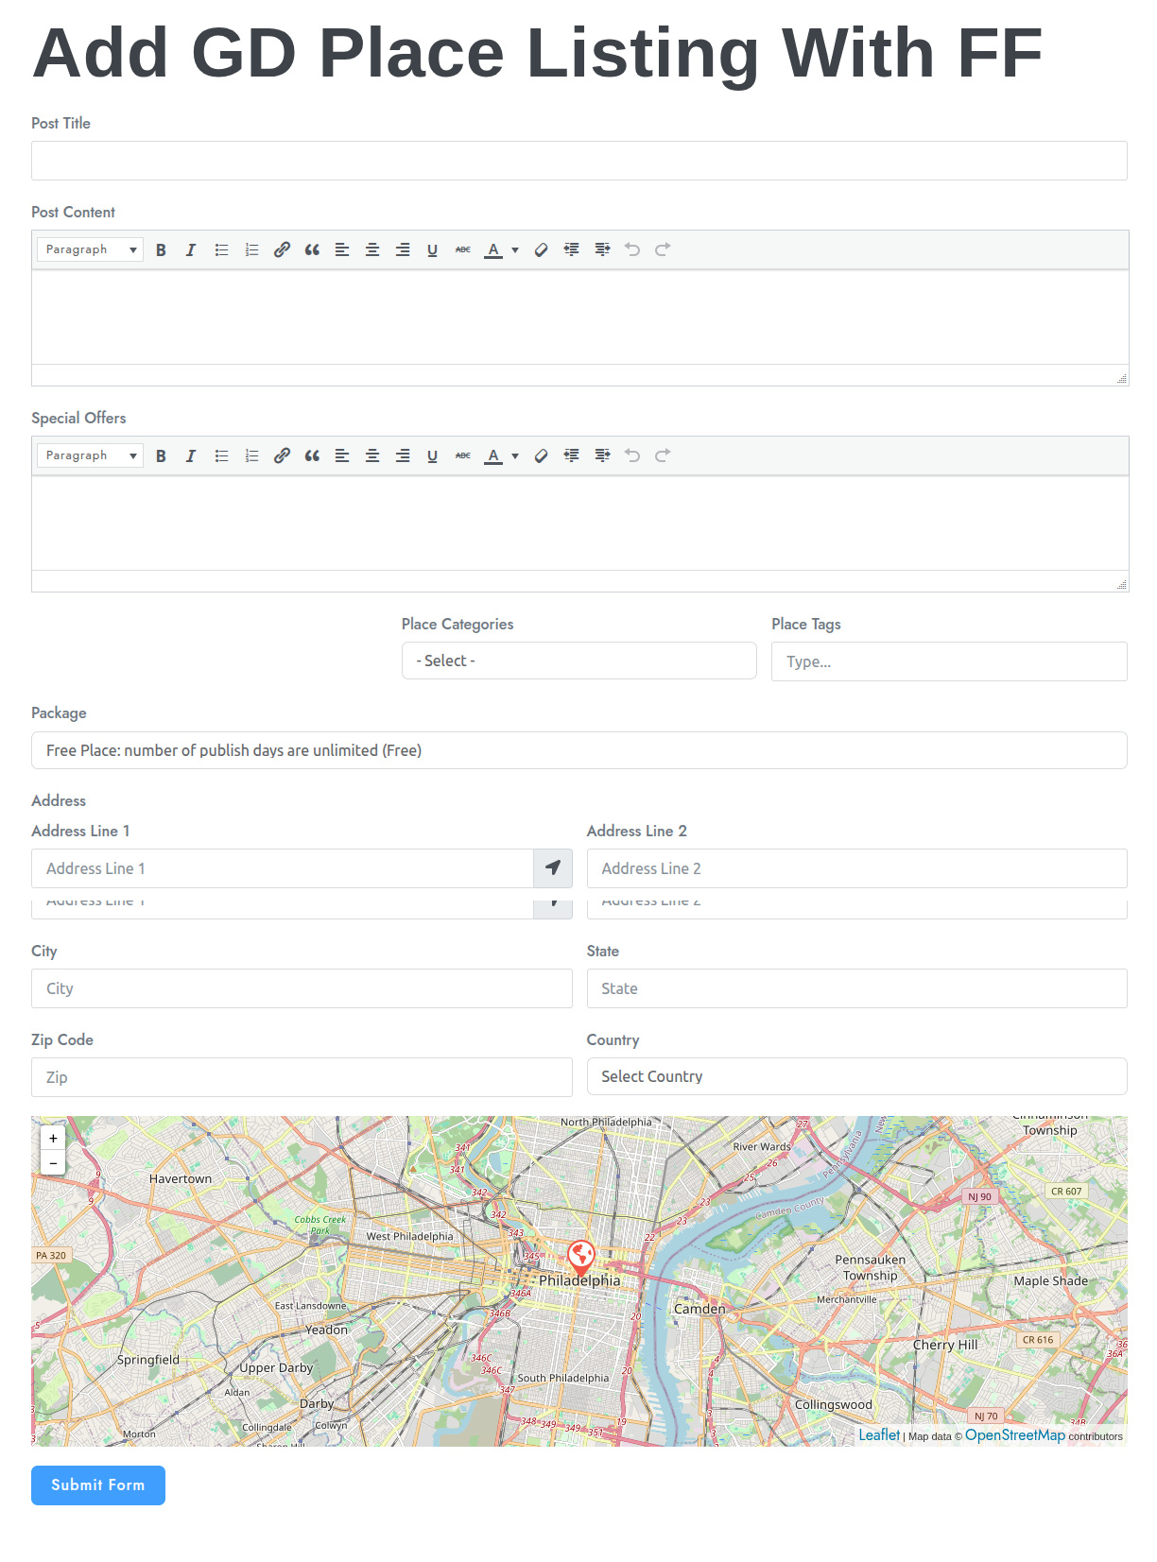Toggle center alignment in Post Content editor
This screenshot has height=1562, width=1157.
coord(372,250)
